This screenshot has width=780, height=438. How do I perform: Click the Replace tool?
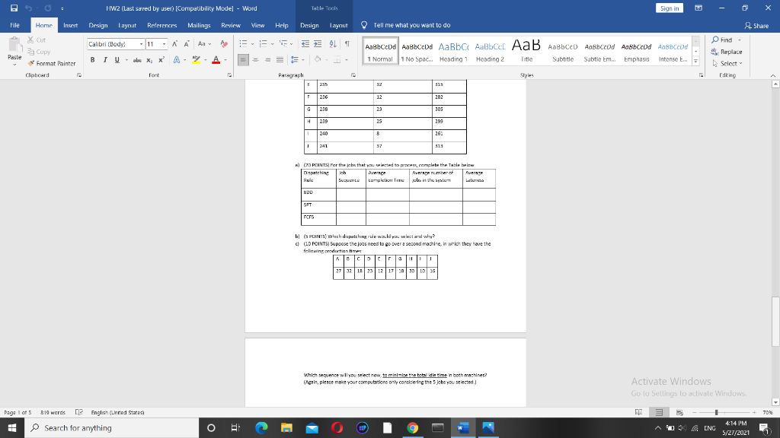point(727,52)
